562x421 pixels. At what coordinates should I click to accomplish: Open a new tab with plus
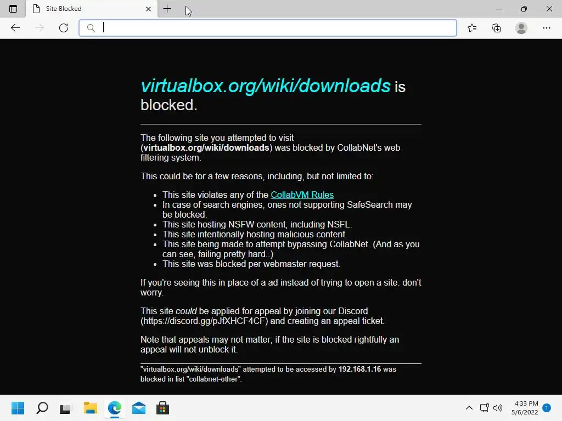167,9
